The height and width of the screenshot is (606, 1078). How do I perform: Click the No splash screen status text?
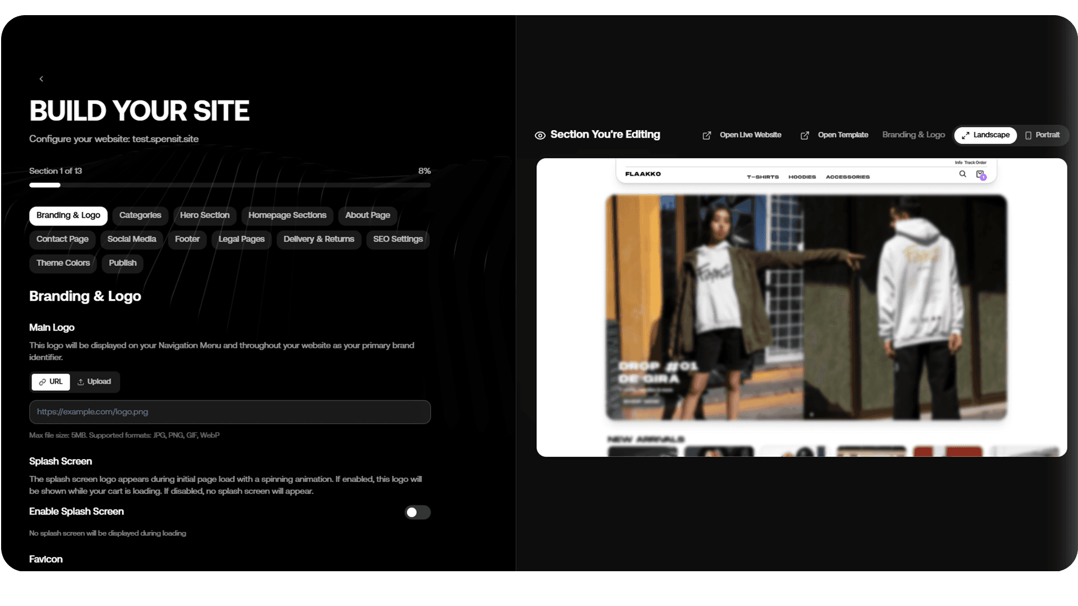coord(108,534)
